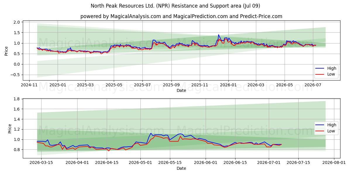Click the '0.8' price tick on bottom chart
The height and width of the screenshot is (175, 351).
tap(17, 150)
